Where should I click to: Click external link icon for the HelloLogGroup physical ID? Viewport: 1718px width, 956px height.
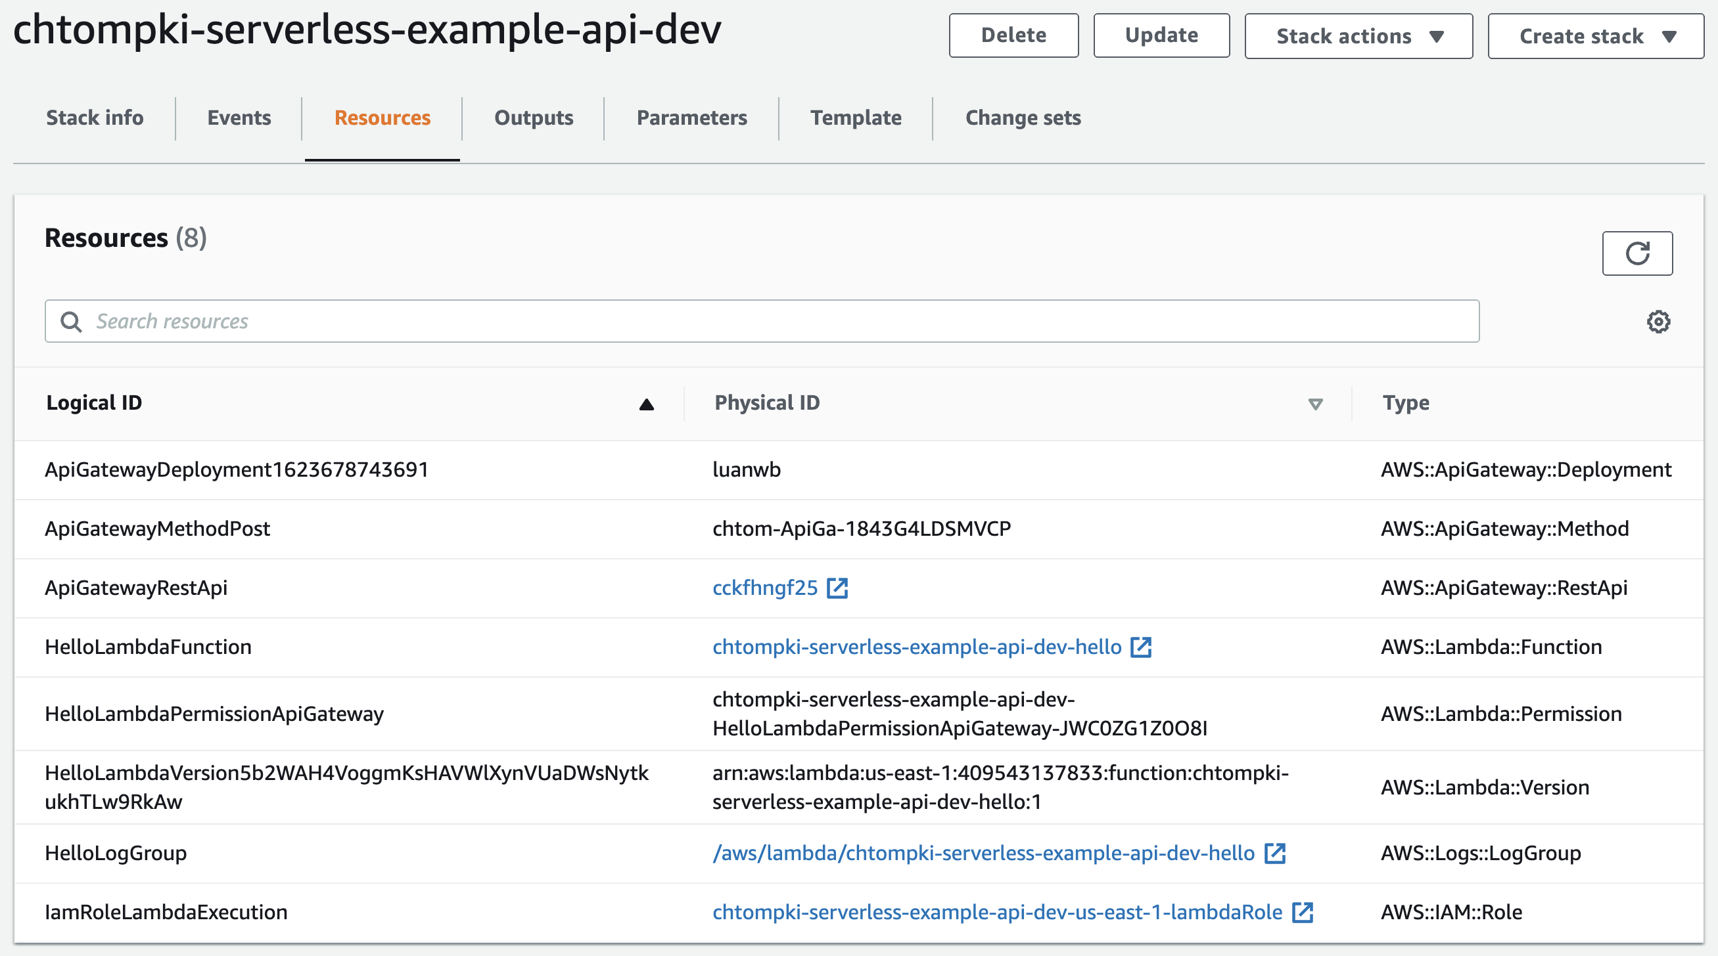[1274, 853]
